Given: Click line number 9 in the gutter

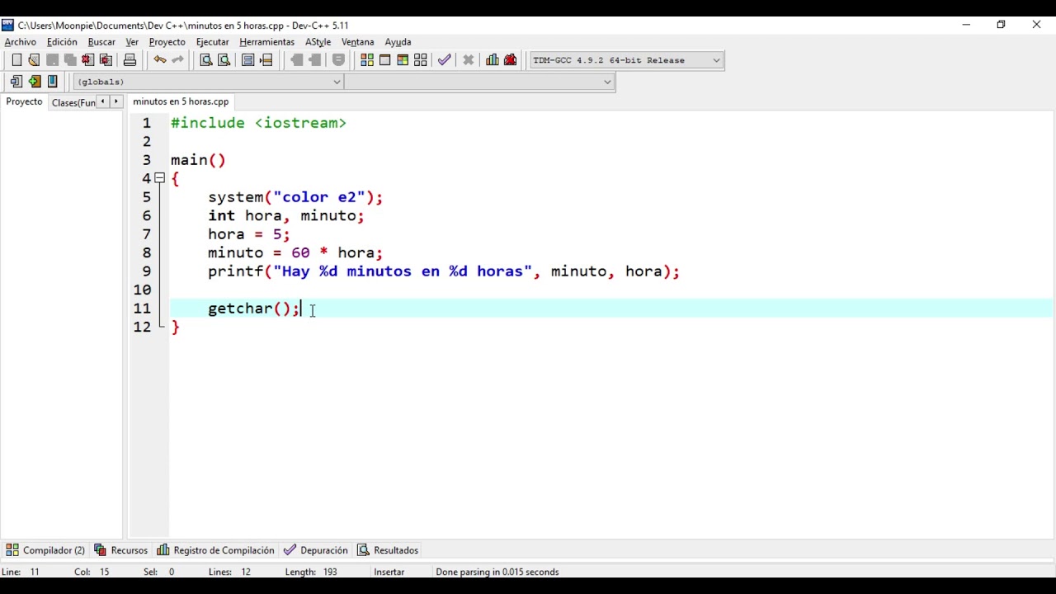Looking at the screenshot, I should click(147, 271).
